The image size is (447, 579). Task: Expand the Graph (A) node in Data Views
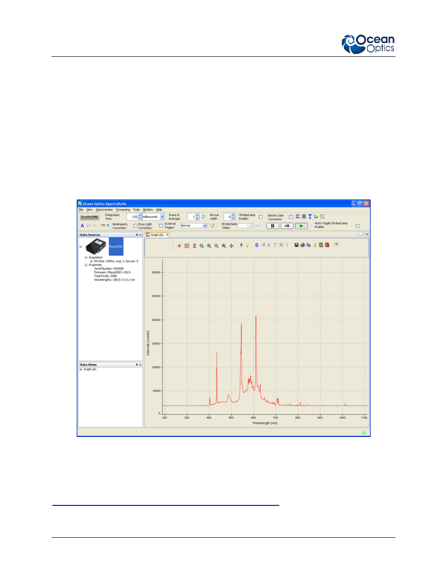point(81,369)
